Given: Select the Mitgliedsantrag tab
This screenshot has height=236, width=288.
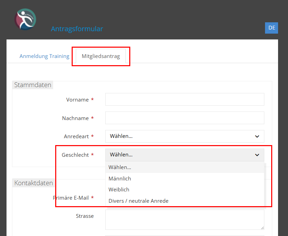Looking at the screenshot, I should (x=101, y=56).
